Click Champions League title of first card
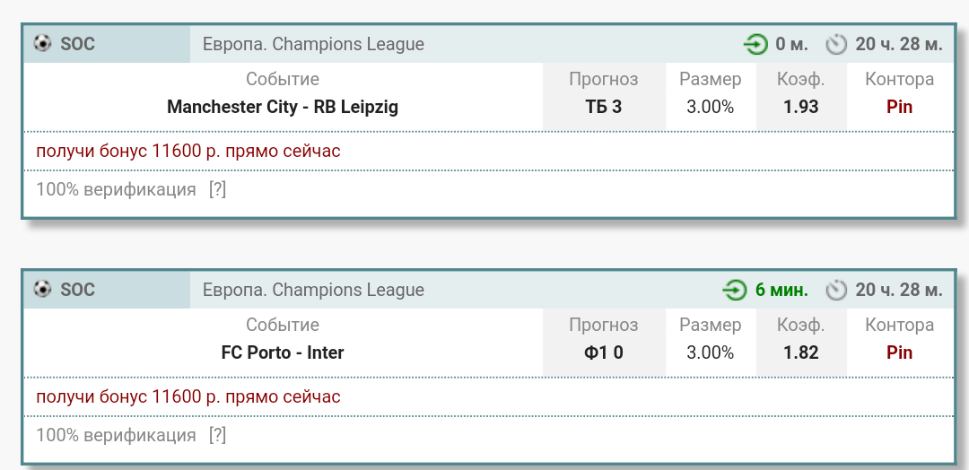 point(313,44)
